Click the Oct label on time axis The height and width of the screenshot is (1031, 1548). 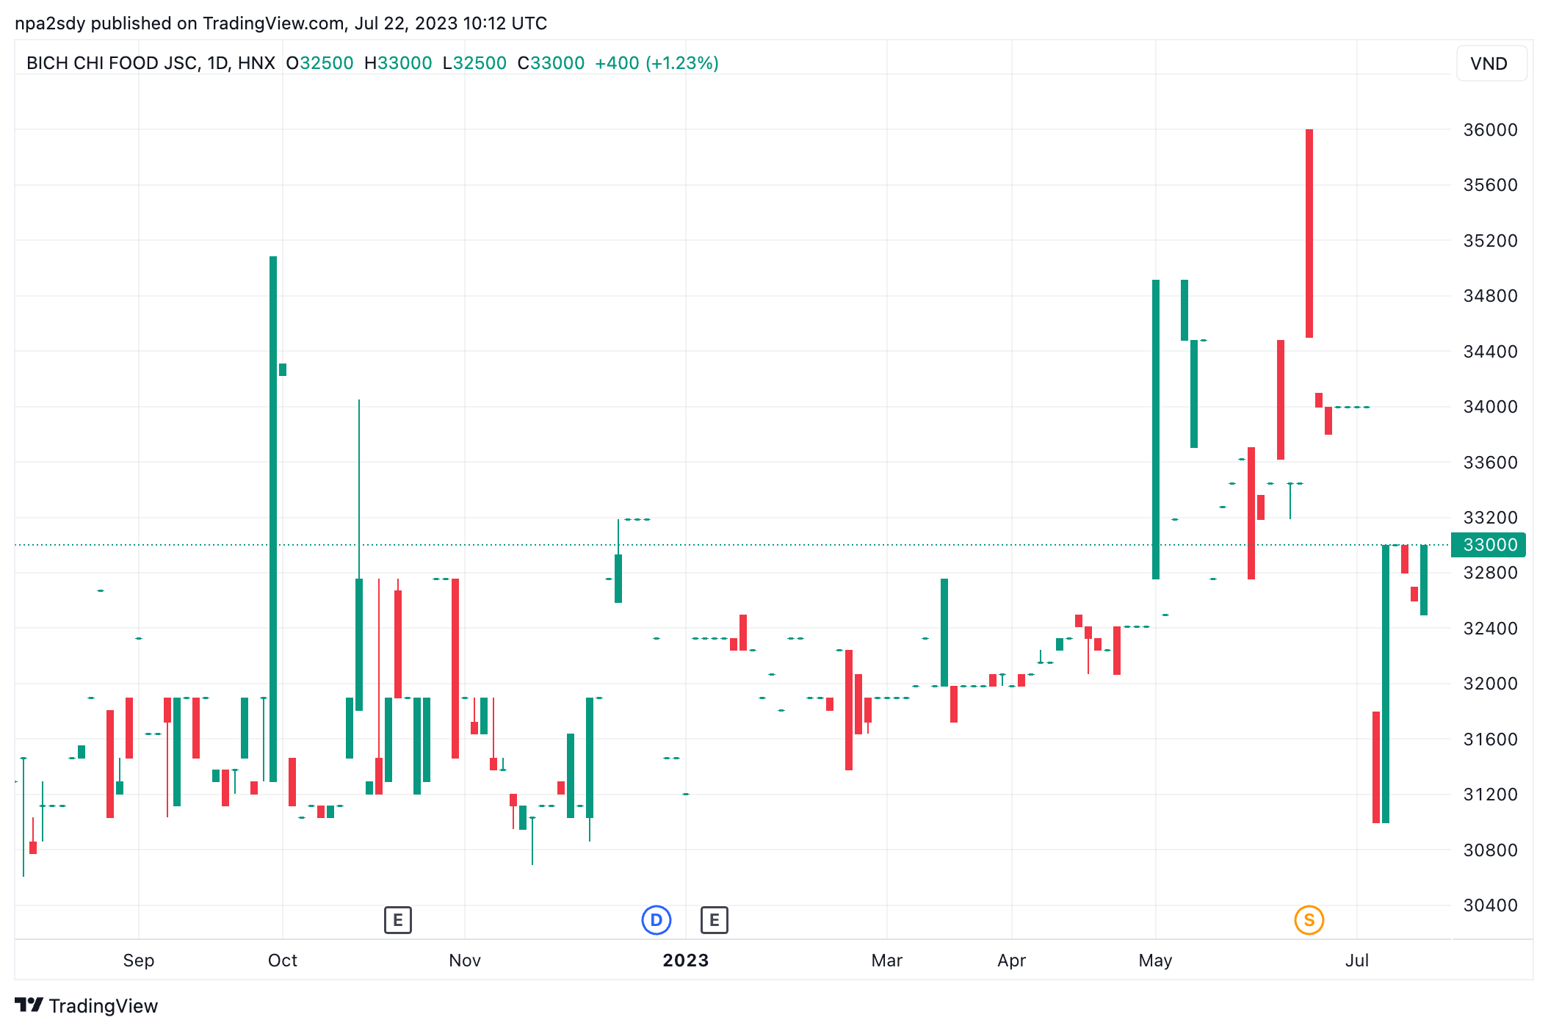pos(283,961)
